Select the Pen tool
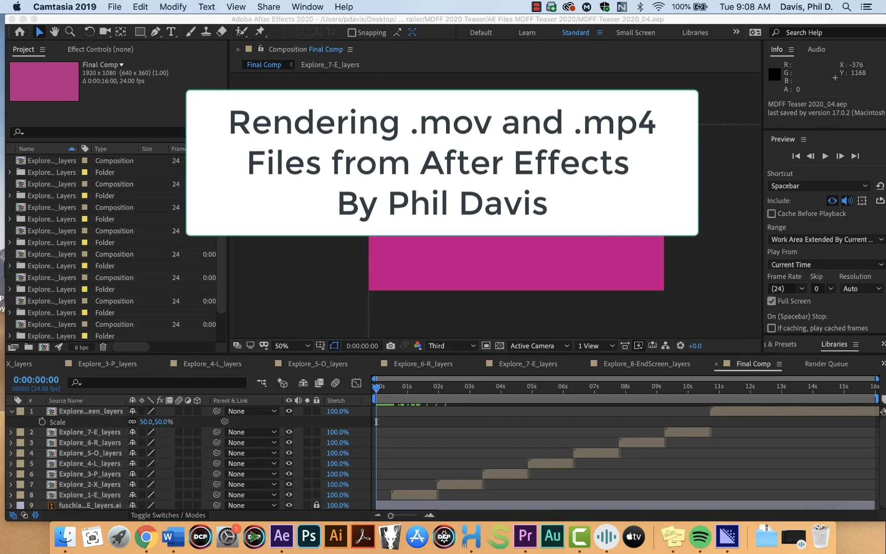The image size is (886, 554). (155, 32)
